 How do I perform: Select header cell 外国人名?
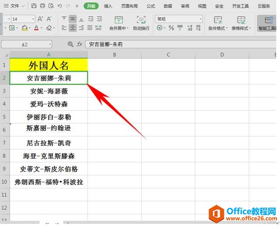[49, 65]
